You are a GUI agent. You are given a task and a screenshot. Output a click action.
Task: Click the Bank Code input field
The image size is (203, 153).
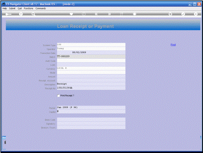(x=91, y=120)
